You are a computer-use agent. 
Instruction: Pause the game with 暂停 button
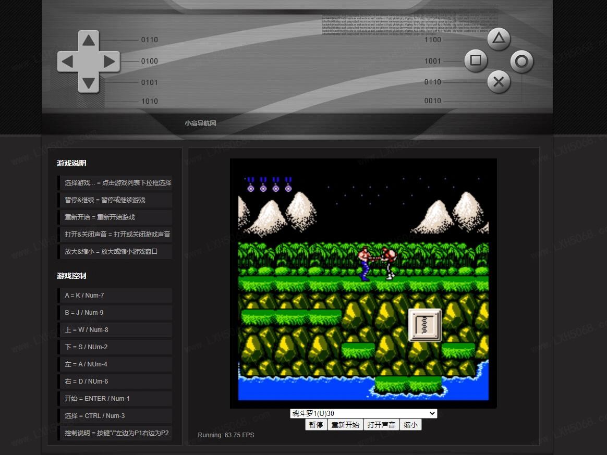[x=316, y=425]
